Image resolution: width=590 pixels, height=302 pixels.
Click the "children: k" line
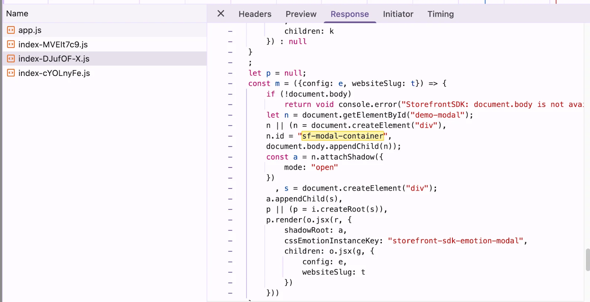coord(309,31)
